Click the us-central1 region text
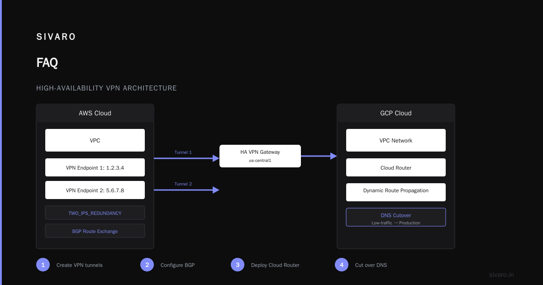The image size is (543, 285). pyautogui.click(x=260, y=161)
